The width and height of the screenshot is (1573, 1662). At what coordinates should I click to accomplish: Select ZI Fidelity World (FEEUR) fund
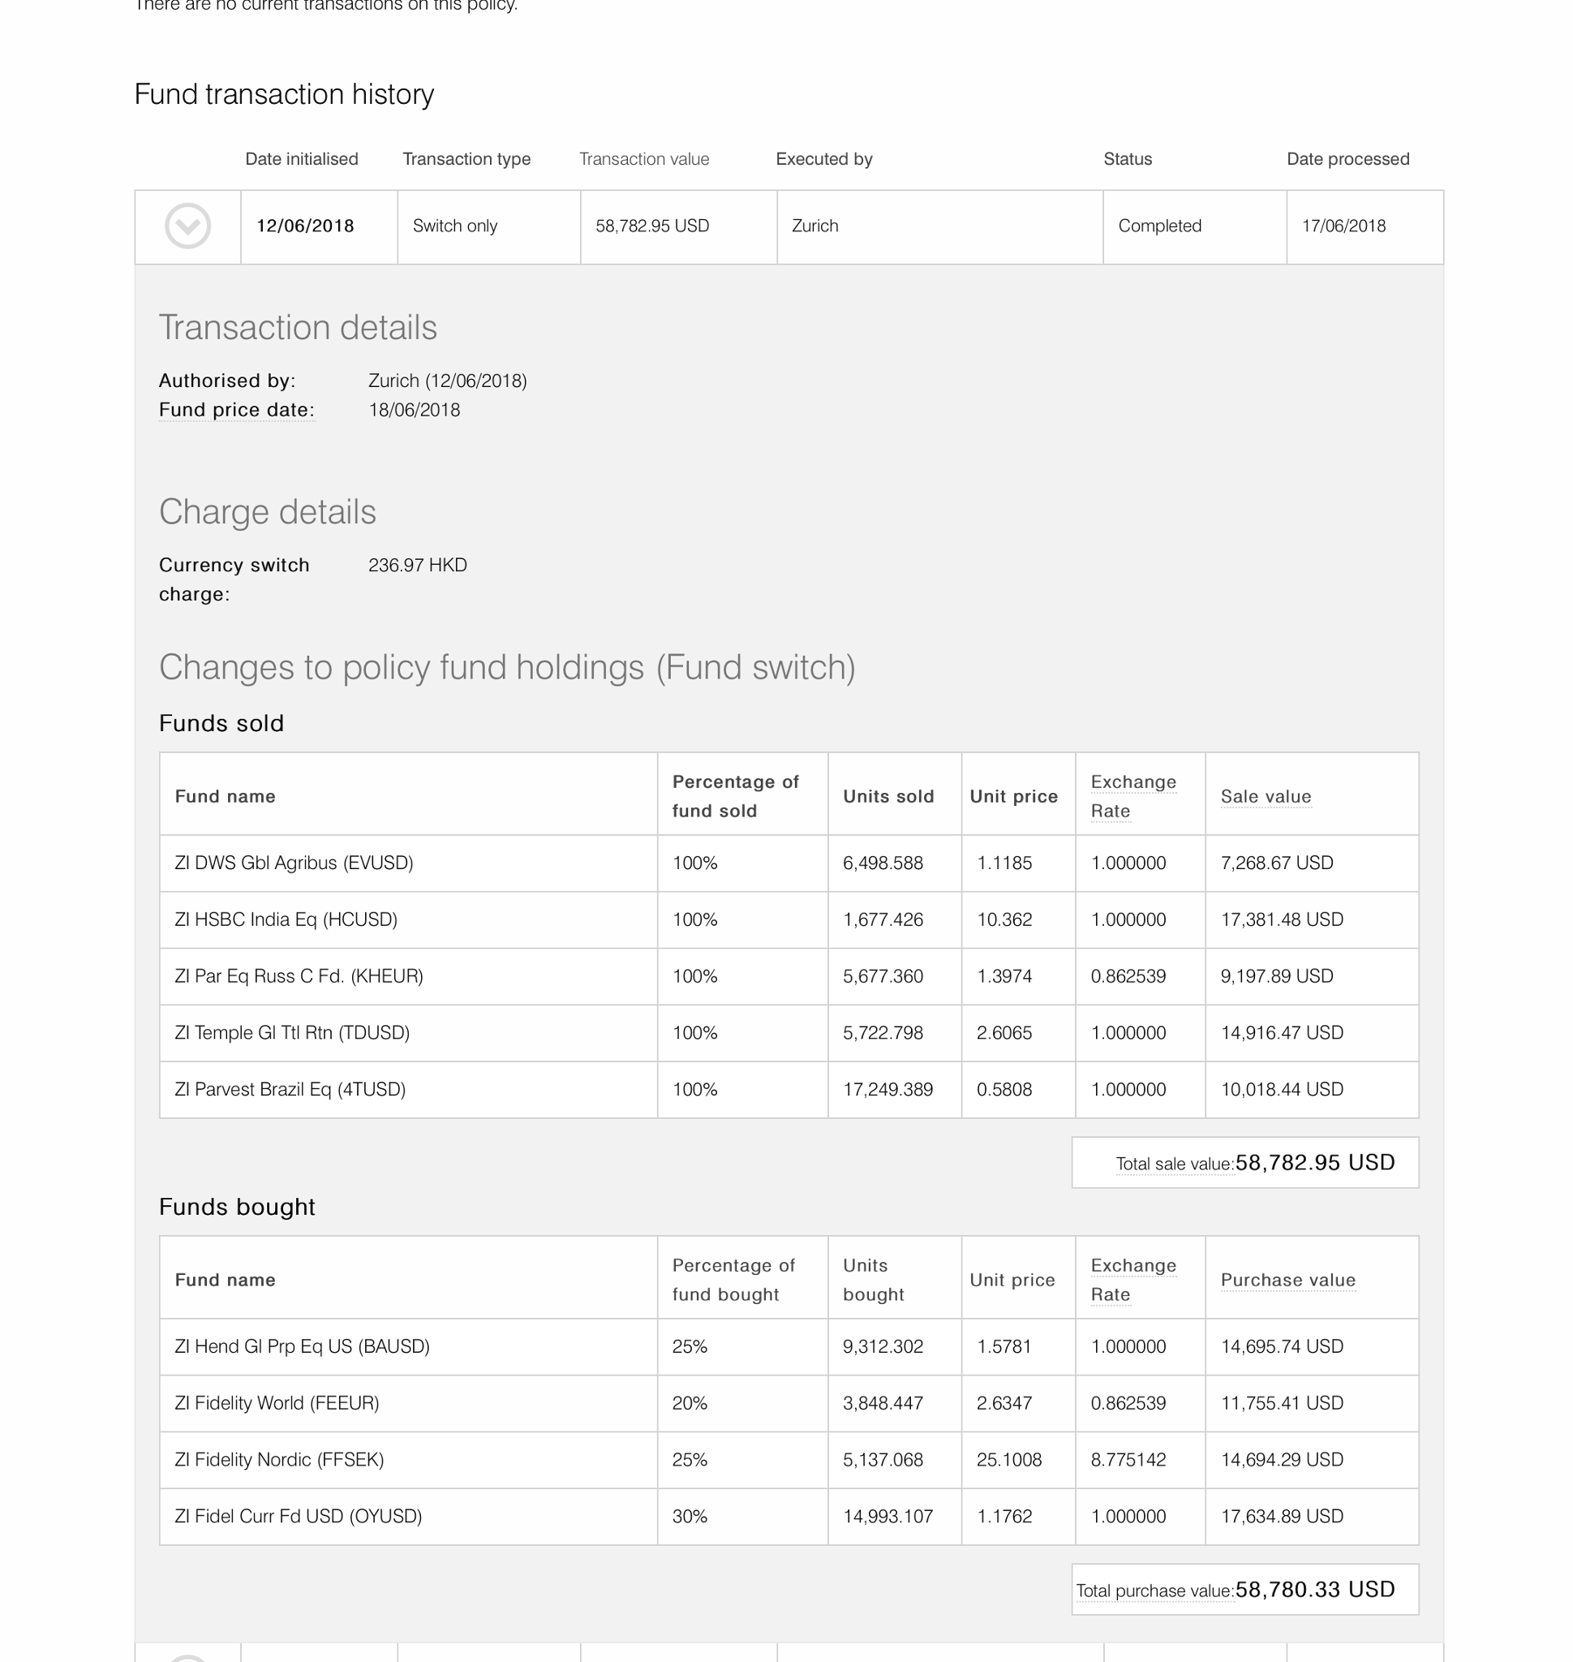[x=277, y=1403]
